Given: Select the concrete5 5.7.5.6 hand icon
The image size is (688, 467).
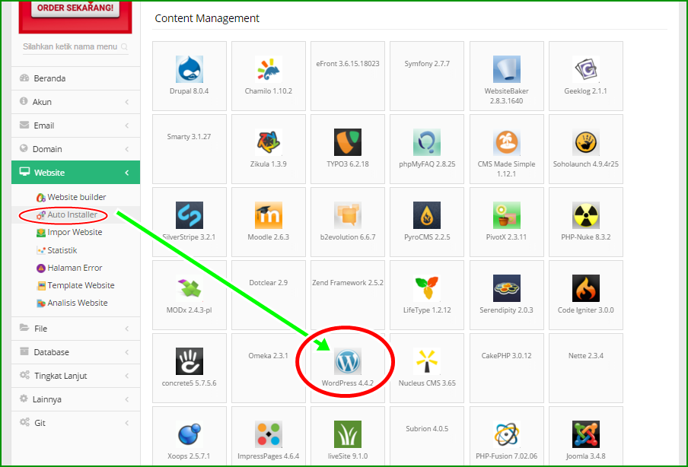Looking at the screenshot, I should pos(189,361).
